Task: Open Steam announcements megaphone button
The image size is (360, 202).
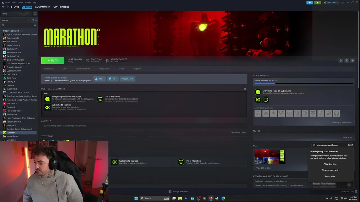Action: click(x=310, y=3)
